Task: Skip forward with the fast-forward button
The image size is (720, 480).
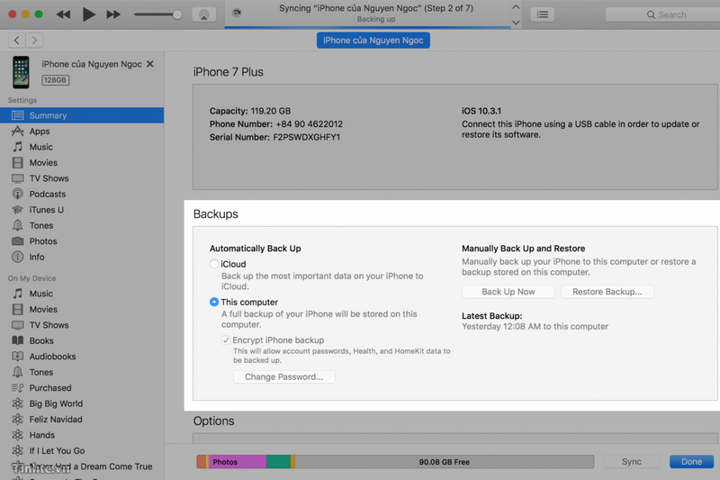Action: coord(113,14)
